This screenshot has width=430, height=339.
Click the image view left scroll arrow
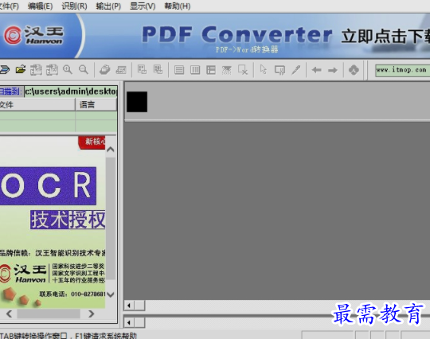point(129,306)
